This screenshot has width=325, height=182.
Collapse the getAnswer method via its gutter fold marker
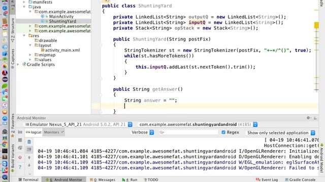point(101,95)
